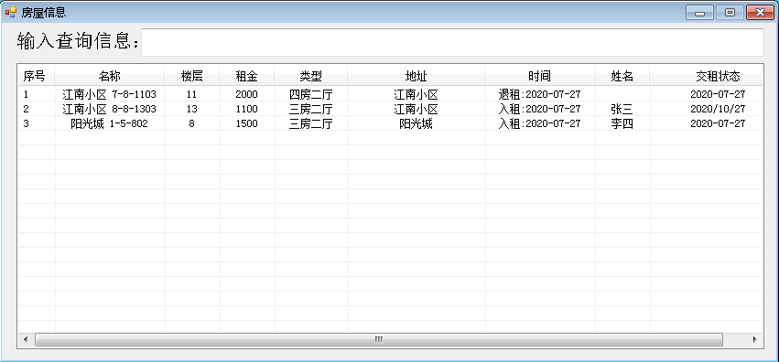Click the 租金 column header

coord(247,76)
